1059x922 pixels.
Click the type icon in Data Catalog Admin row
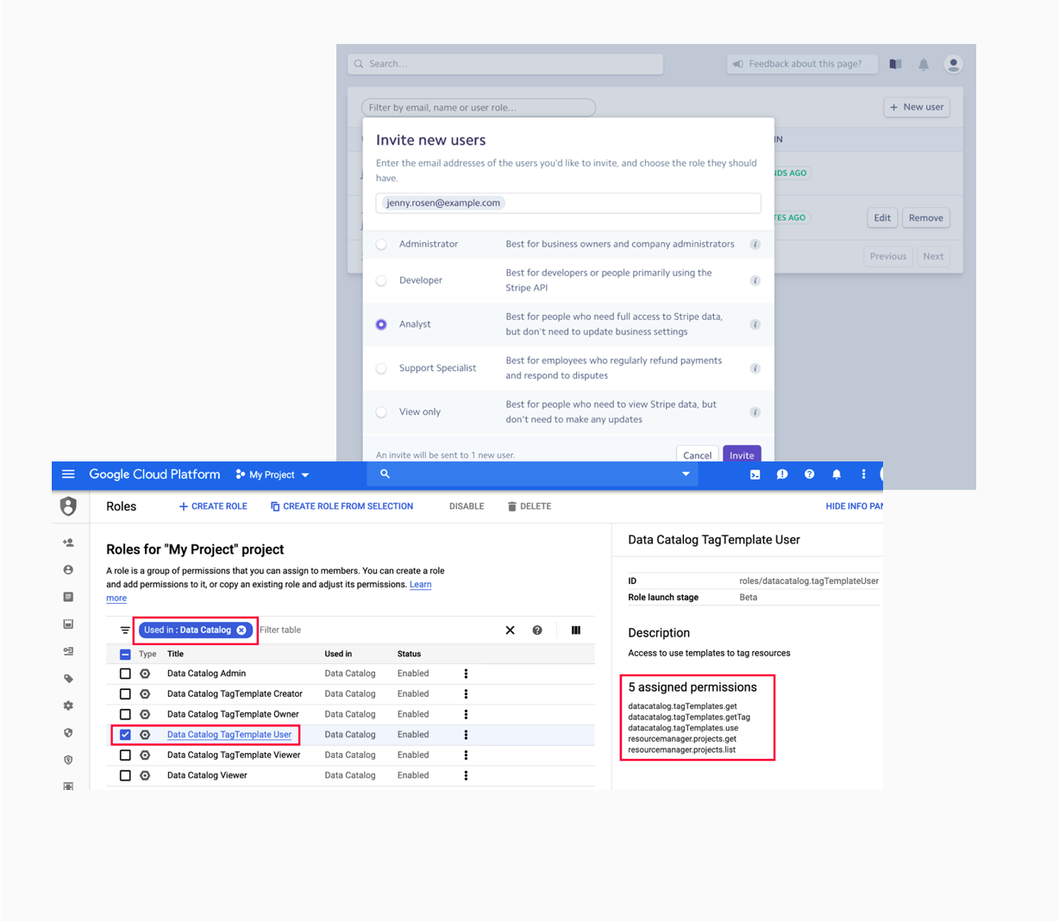point(145,674)
